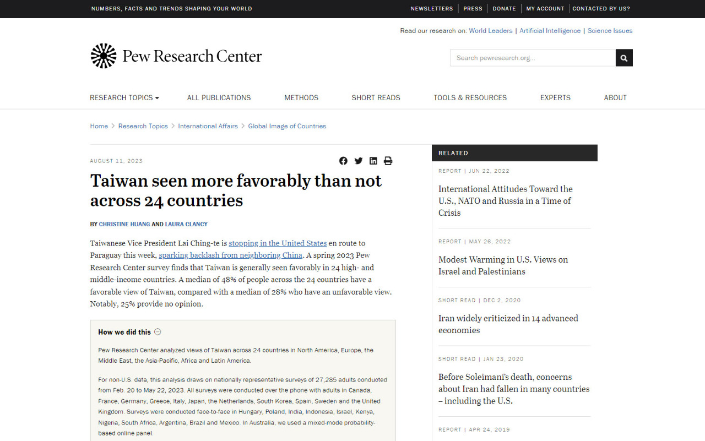Open the About page
The width and height of the screenshot is (705, 441).
pos(615,97)
